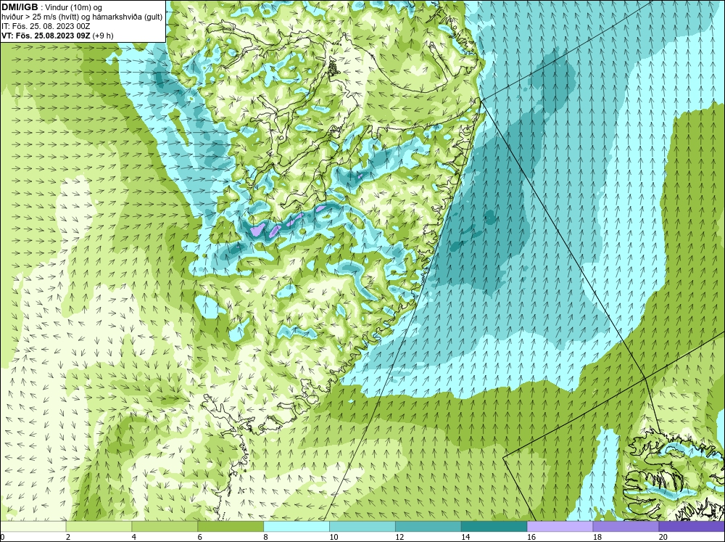Click the 'hviður > 25 m/s' legend line
Viewport: 725px width, 542px height.
click(x=82, y=17)
